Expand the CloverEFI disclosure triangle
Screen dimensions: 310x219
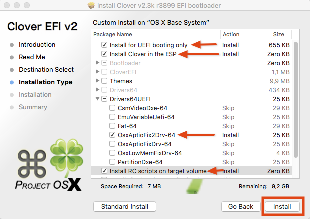pyautogui.click(x=97, y=72)
